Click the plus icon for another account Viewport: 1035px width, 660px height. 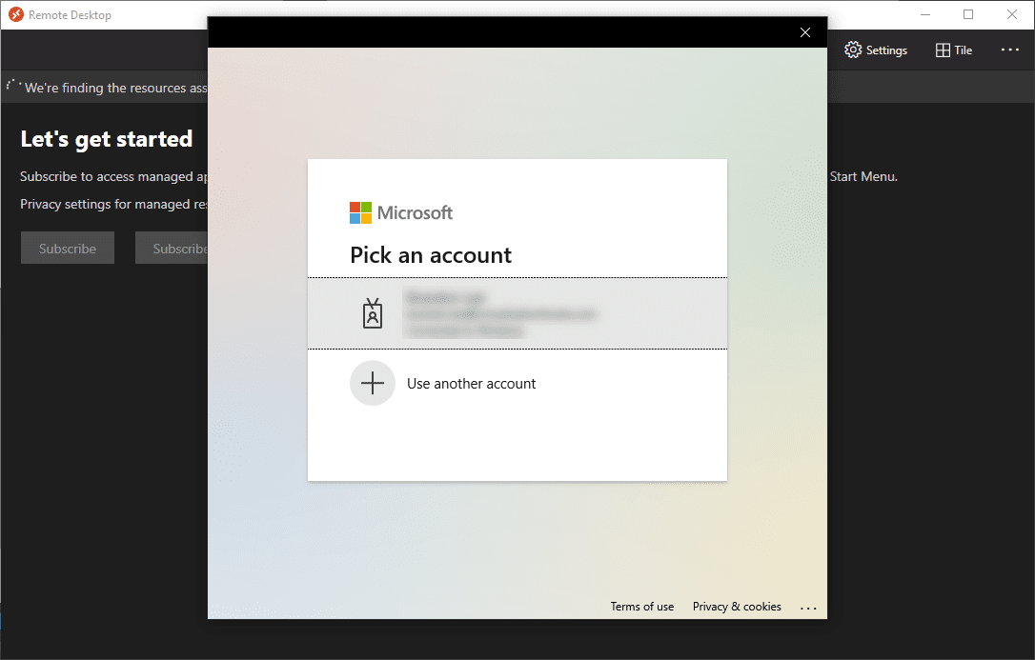click(373, 383)
